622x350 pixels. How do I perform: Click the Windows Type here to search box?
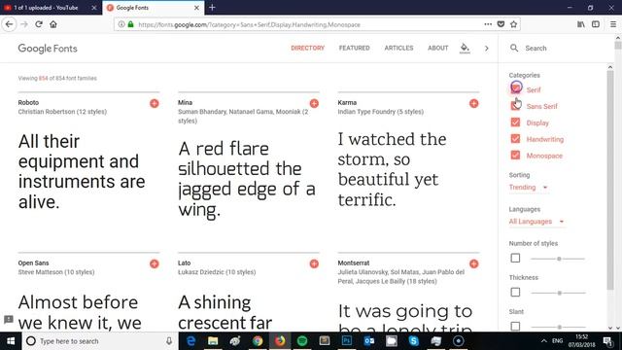[x=100, y=341]
